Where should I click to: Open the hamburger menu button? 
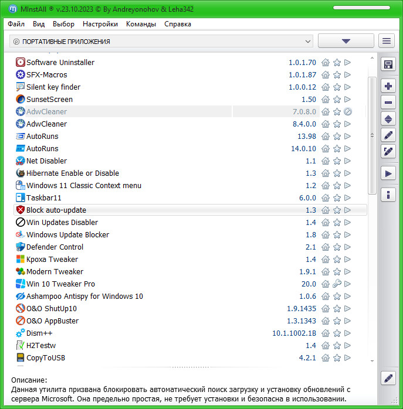coord(386,41)
